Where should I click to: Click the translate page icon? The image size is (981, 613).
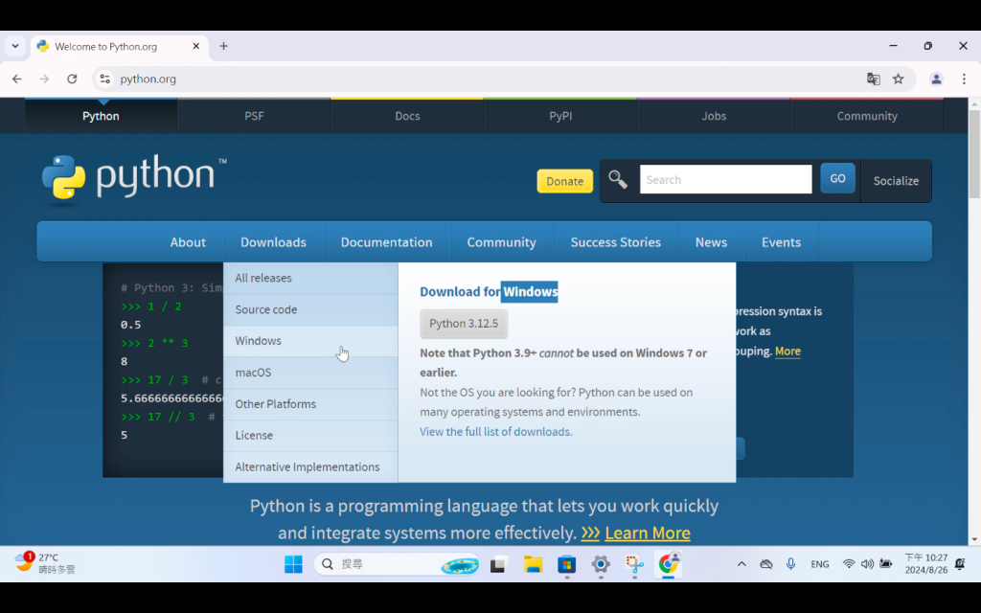pos(874,79)
